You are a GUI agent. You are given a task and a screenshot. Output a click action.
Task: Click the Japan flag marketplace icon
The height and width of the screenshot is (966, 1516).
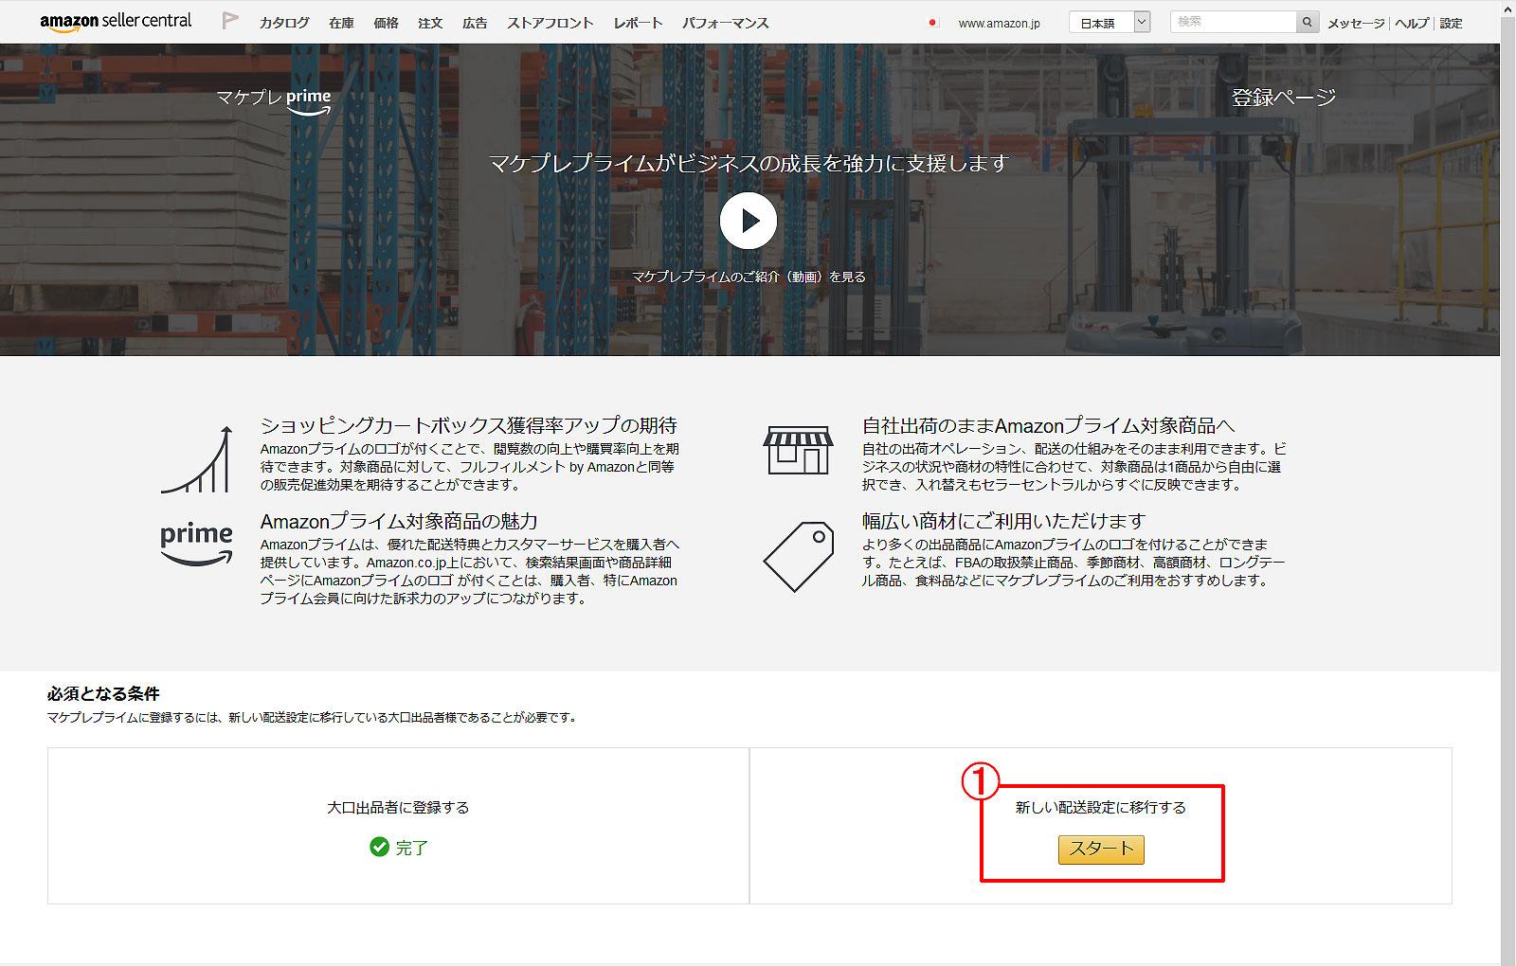[x=933, y=23]
